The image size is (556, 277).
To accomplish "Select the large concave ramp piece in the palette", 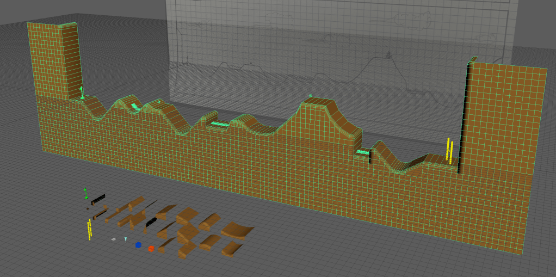I will [x=237, y=230].
